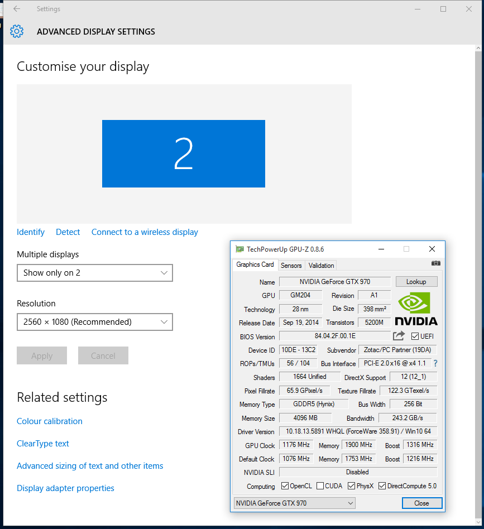Click the Shaders 1664 Unified value
Image resolution: width=484 pixels, height=529 pixels.
click(x=310, y=377)
